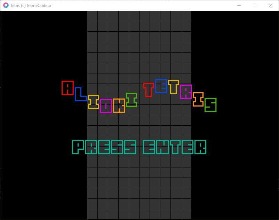The height and width of the screenshot is (220, 279).
Task: Click the ENTER text on start screen
Action: [175, 147]
